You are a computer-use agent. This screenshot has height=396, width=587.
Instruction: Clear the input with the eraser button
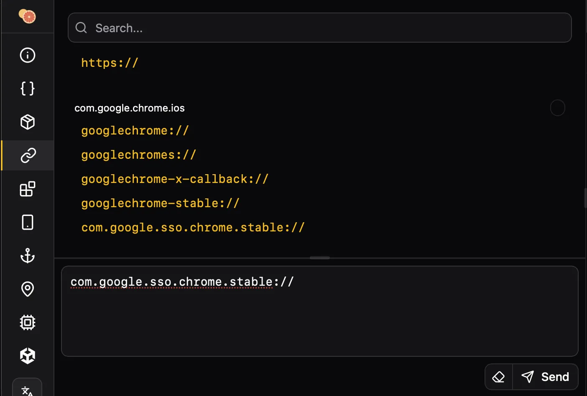point(498,376)
